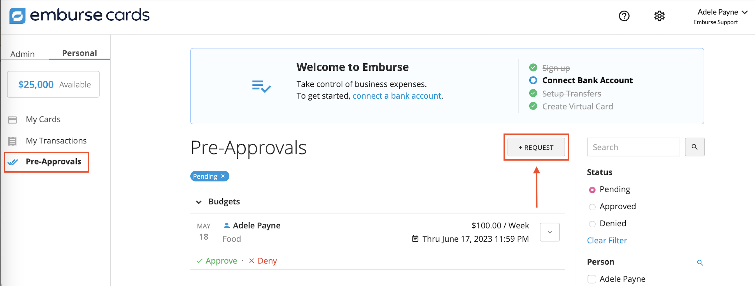
Task: Open the help question mark icon
Action: pos(624,16)
